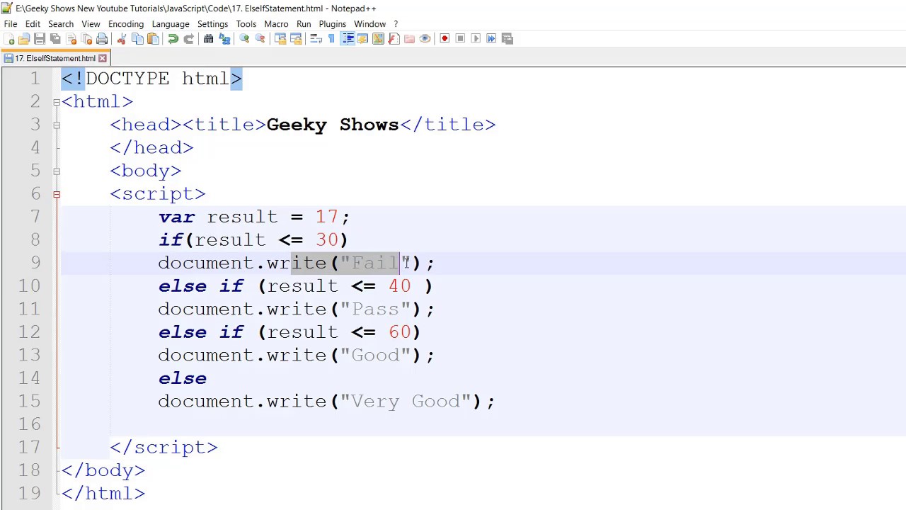Click the "Good" string on line 13
Image resolution: width=906 pixels, height=510 pixels.
coord(375,355)
